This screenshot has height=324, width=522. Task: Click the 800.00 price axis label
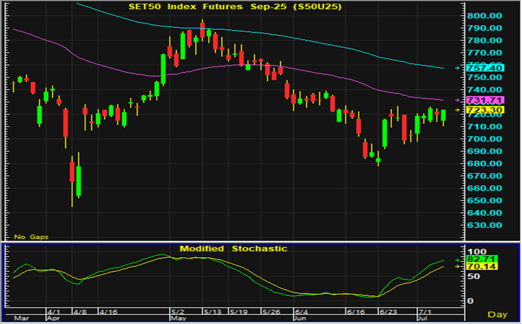(x=485, y=16)
